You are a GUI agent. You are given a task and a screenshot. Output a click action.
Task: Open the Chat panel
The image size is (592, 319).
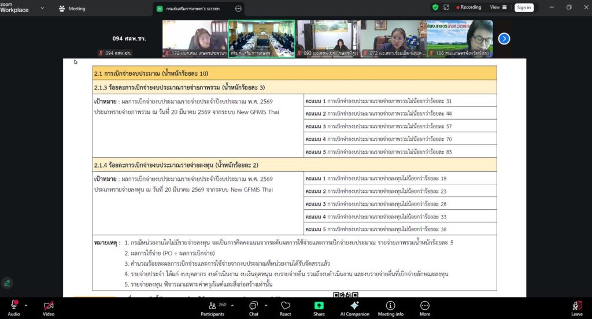coord(253,306)
